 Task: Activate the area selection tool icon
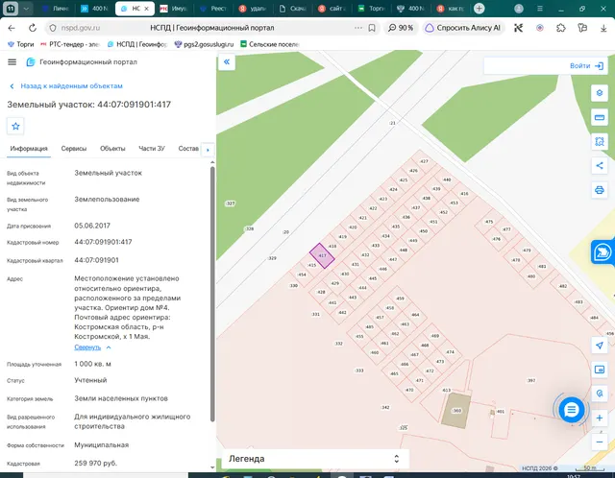pos(600,141)
